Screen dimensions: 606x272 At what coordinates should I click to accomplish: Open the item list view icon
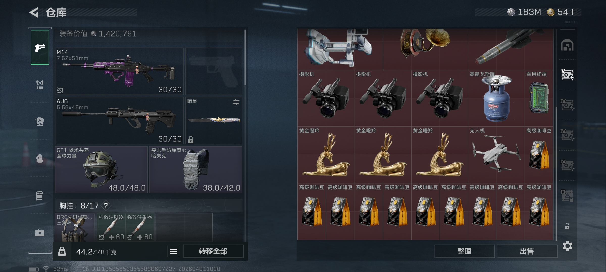173,251
